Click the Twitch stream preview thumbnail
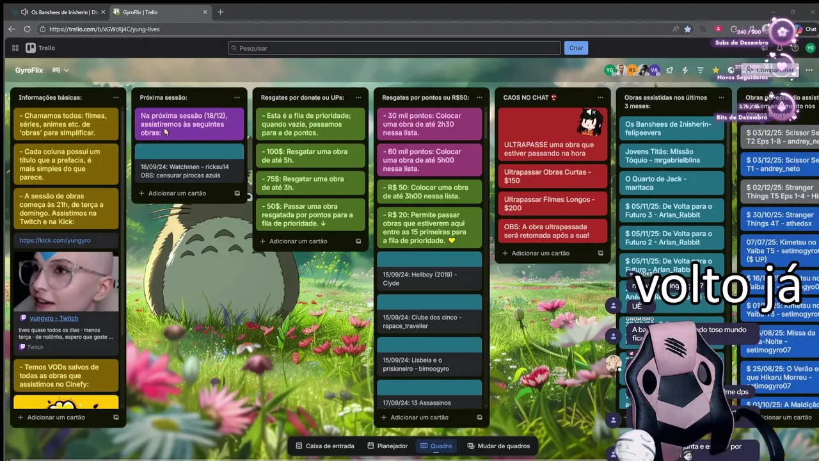The width and height of the screenshot is (819, 461). (x=66, y=281)
